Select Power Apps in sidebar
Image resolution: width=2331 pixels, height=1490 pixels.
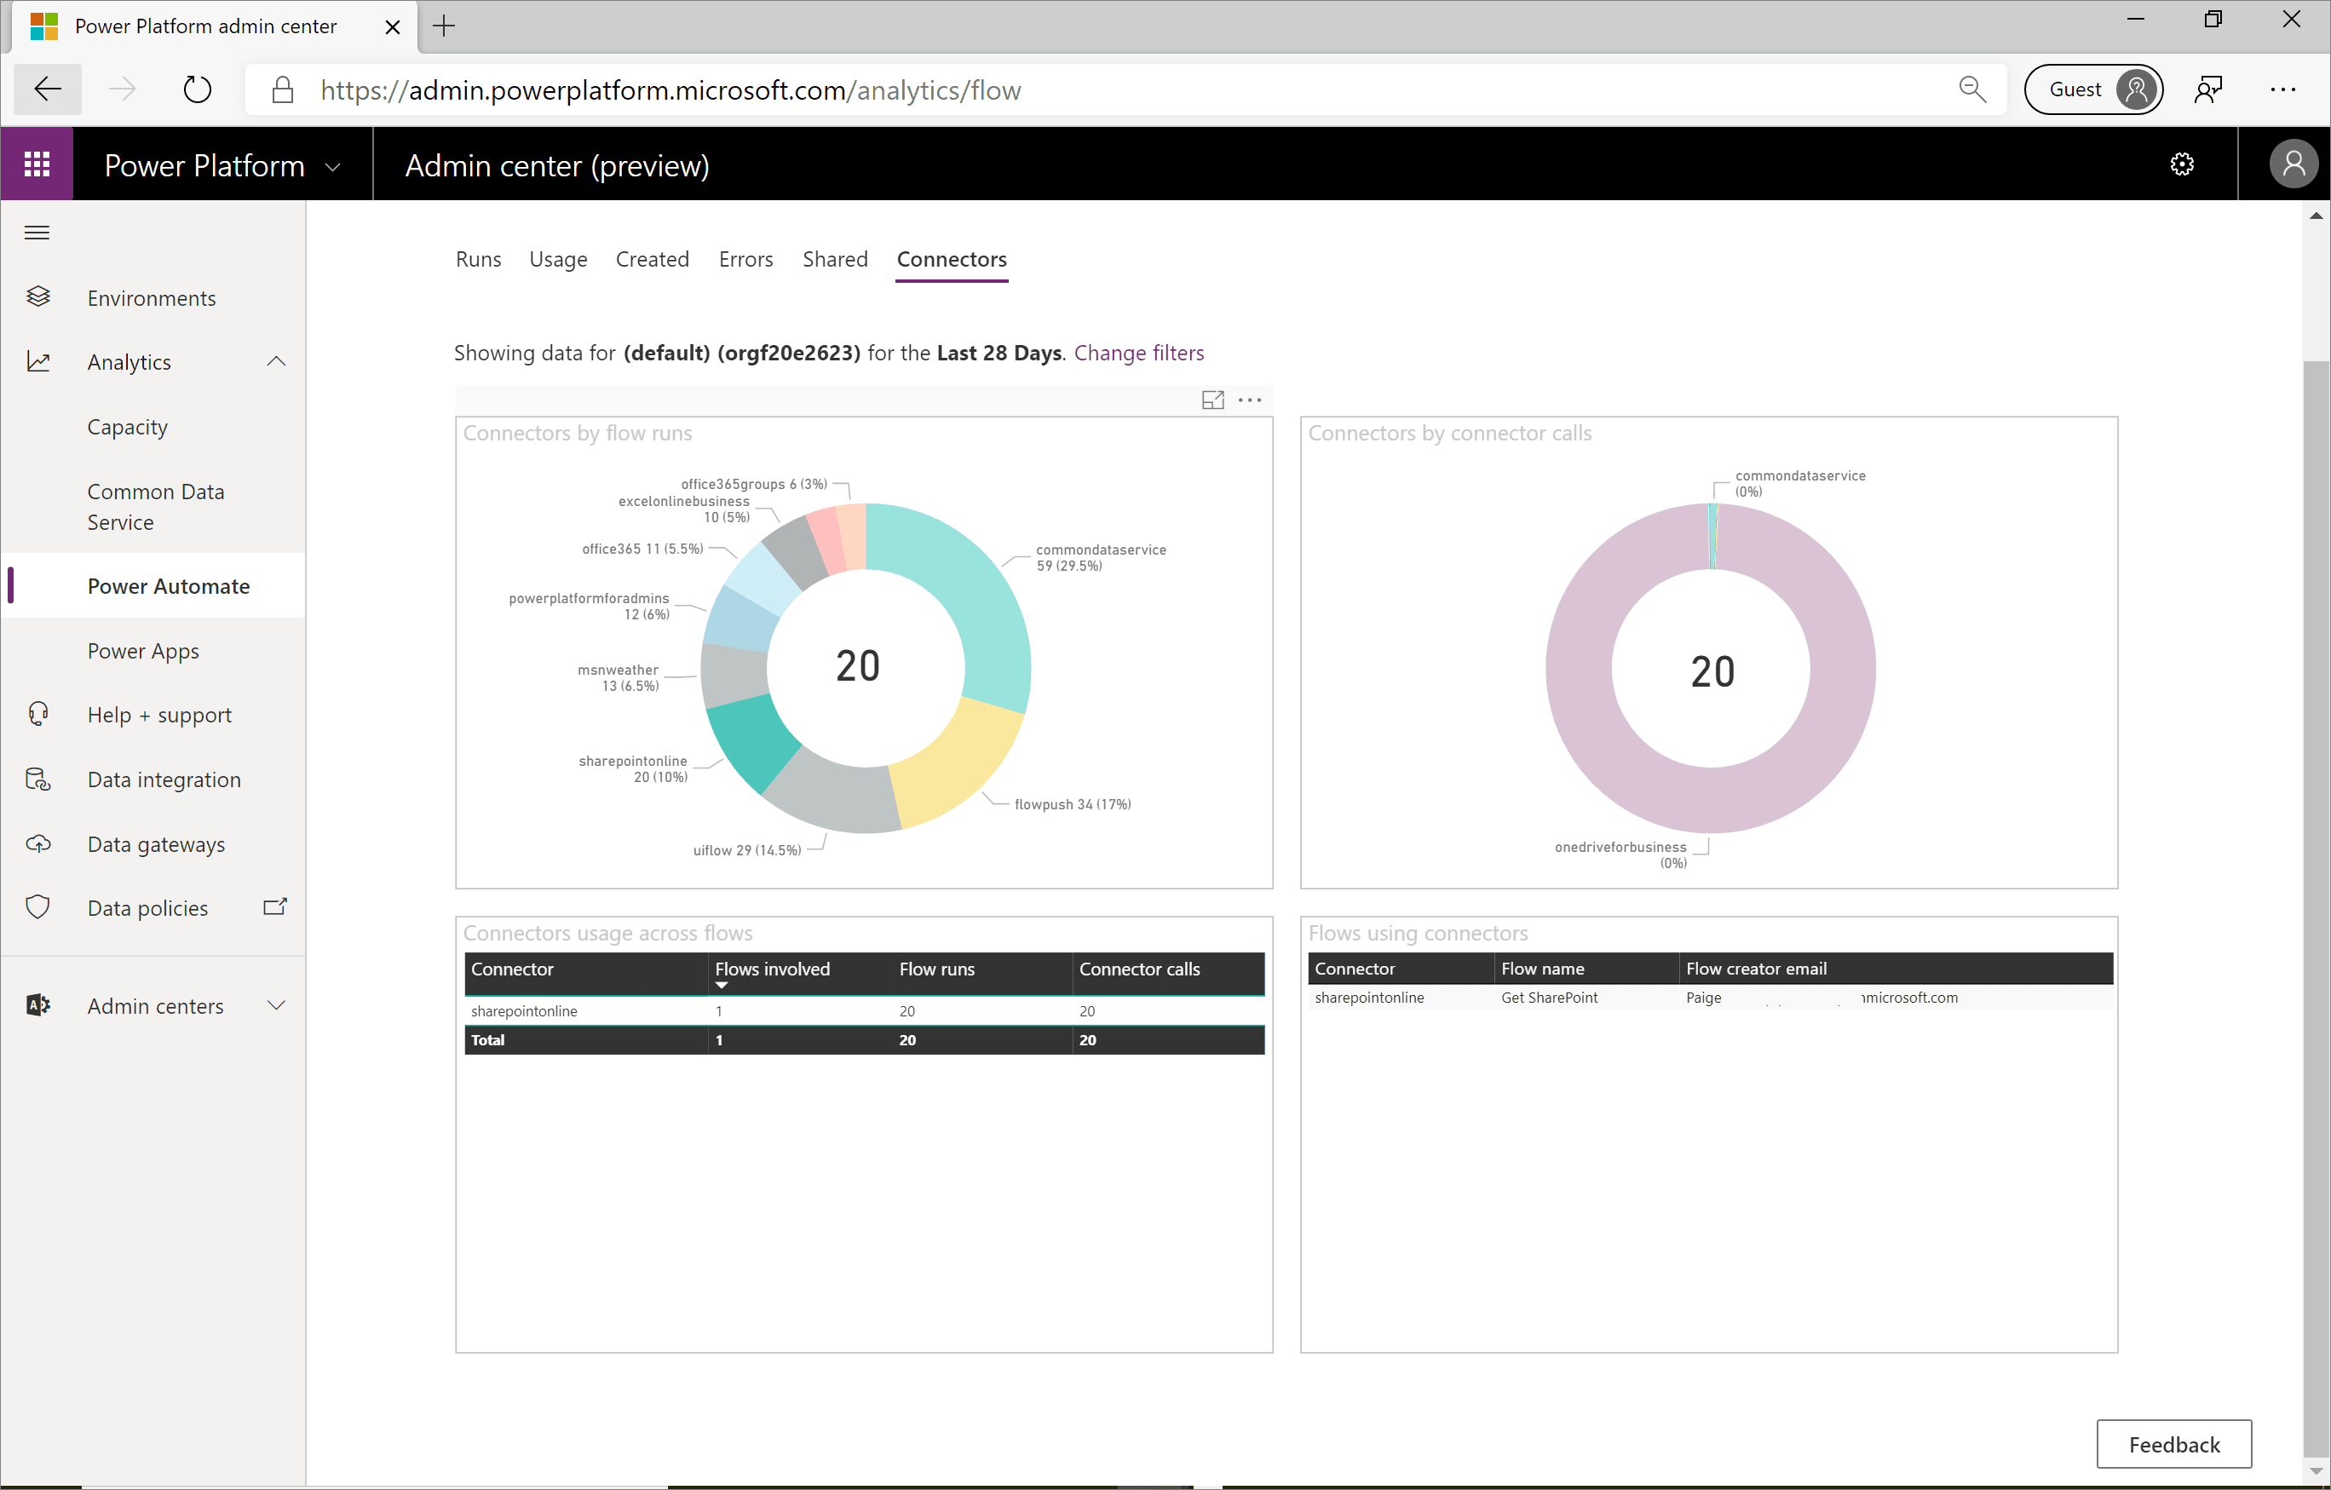click(x=143, y=651)
